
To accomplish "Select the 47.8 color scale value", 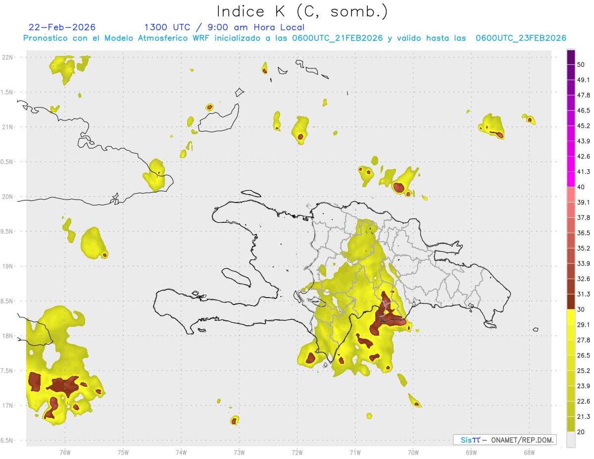I will coord(584,95).
